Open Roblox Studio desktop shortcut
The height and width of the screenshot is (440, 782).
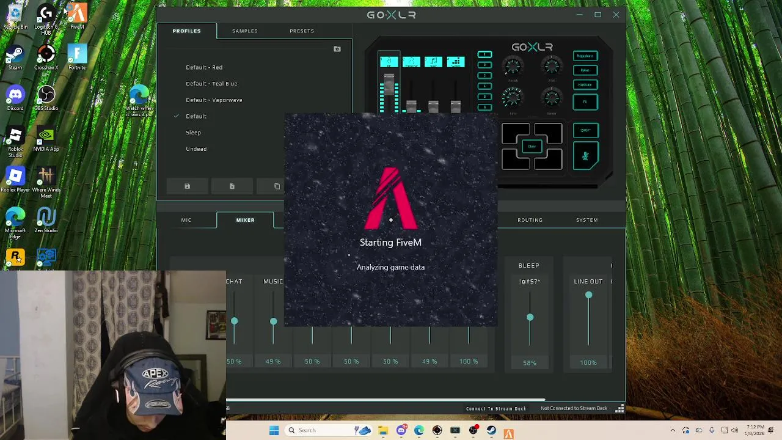(x=15, y=142)
